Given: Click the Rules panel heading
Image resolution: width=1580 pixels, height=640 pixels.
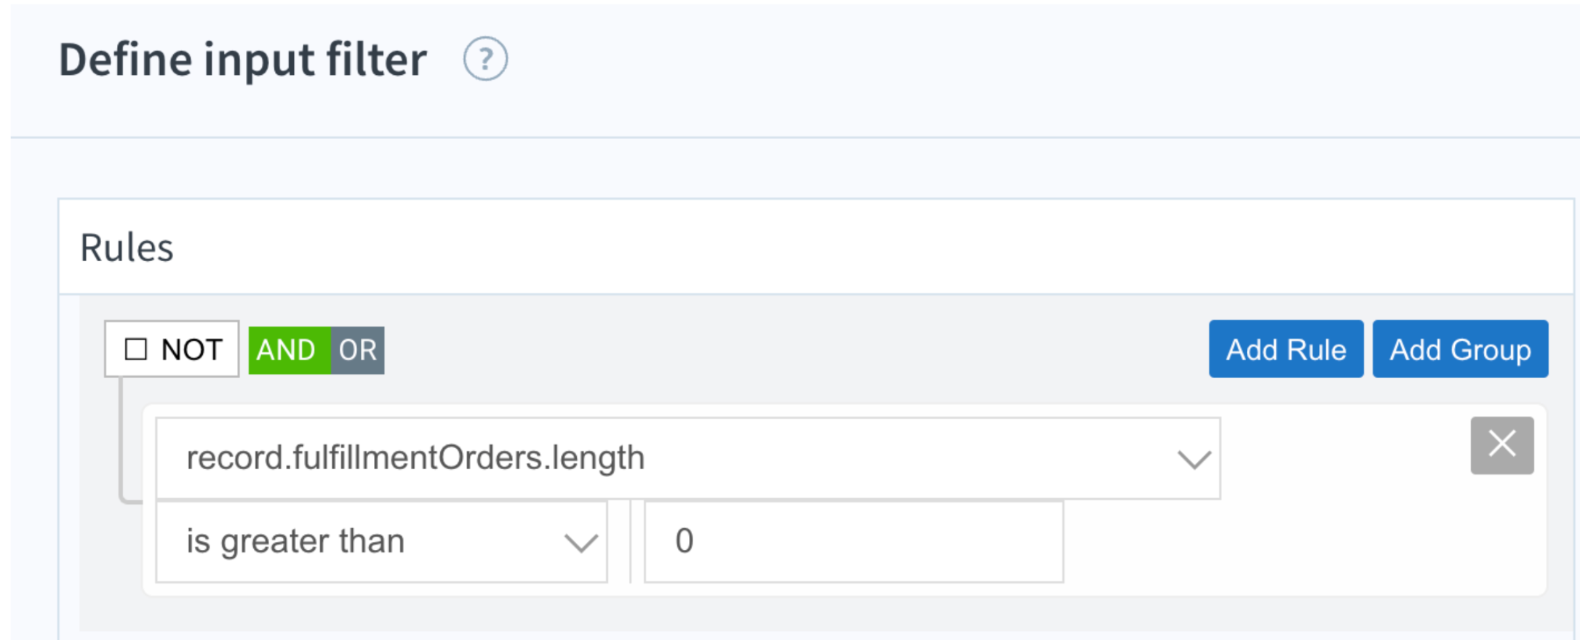Looking at the screenshot, I should 127,248.
